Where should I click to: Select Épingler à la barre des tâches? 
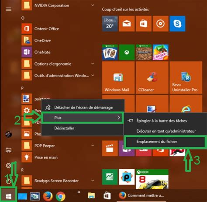pos(165,121)
